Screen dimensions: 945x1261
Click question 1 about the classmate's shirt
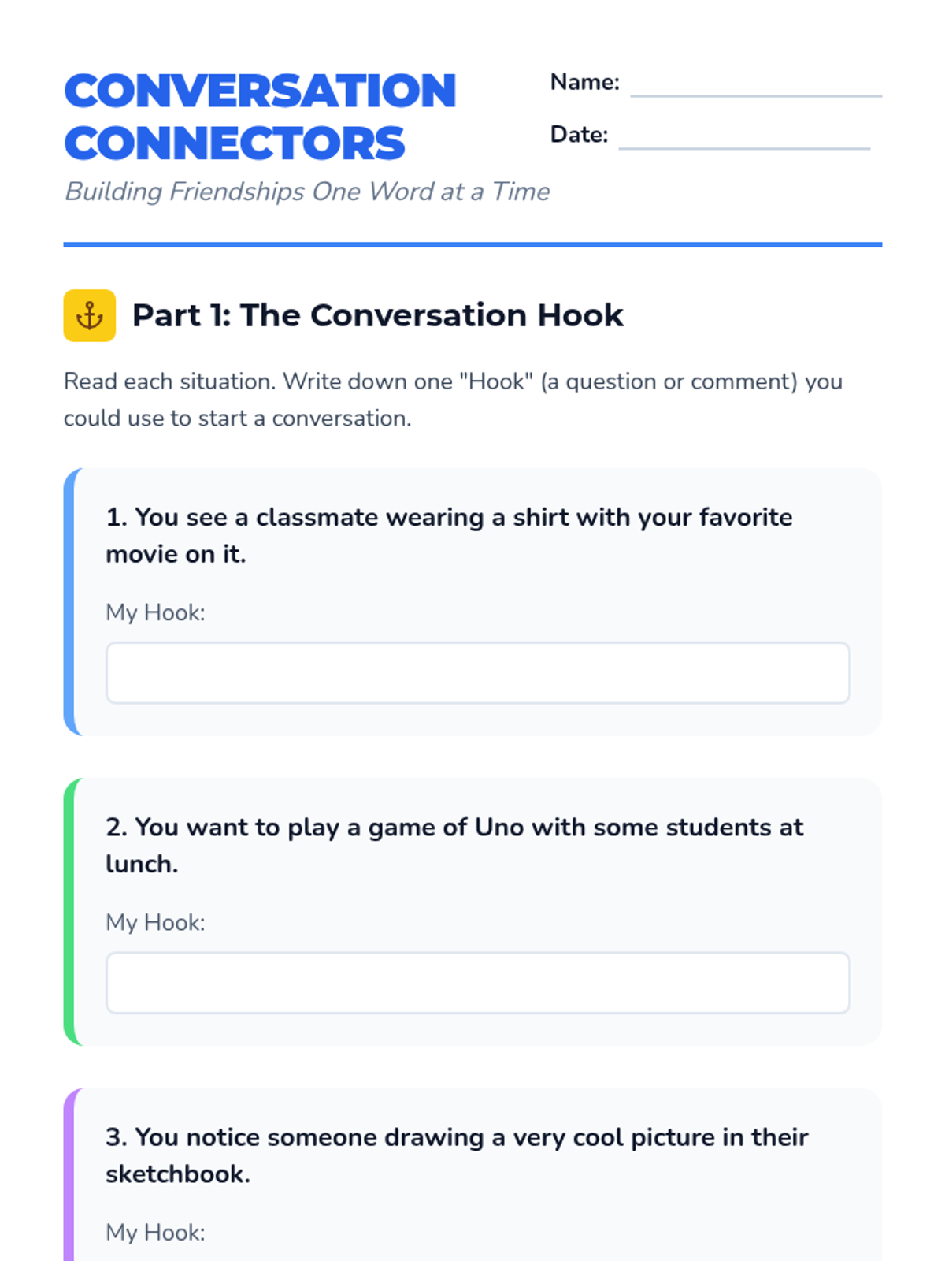tap(449, 535)
